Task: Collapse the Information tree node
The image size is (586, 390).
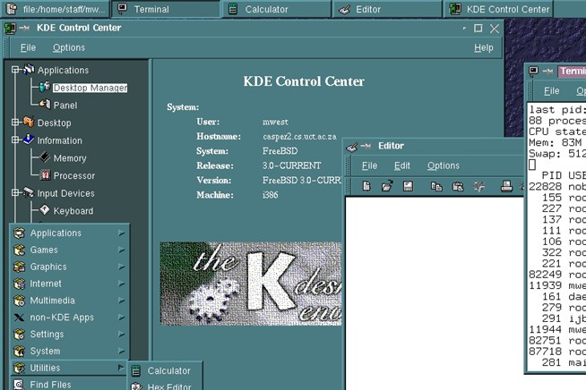Action: (x=16, y=140)
